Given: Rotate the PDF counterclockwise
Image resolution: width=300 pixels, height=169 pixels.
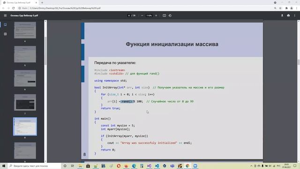Looking at the screenshot, I should coord(170,15).
